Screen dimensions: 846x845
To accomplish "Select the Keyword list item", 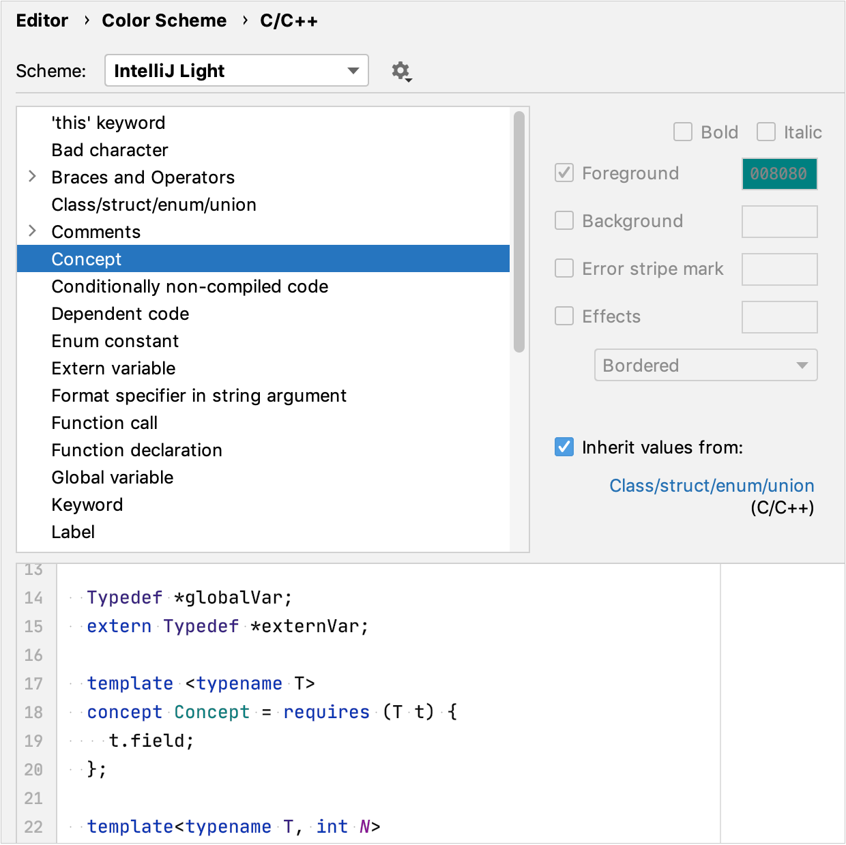I will (87, 504).
